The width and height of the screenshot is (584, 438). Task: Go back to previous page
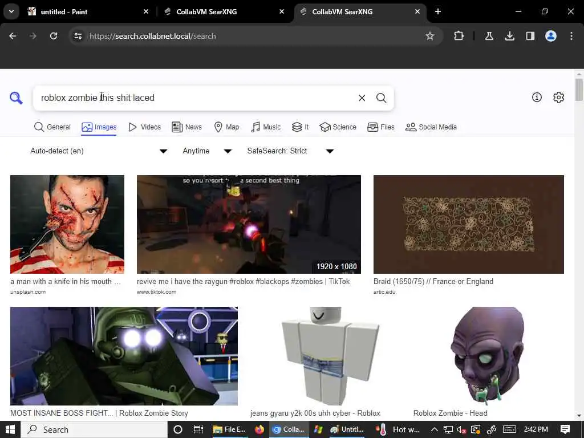(x=13, y=36)
